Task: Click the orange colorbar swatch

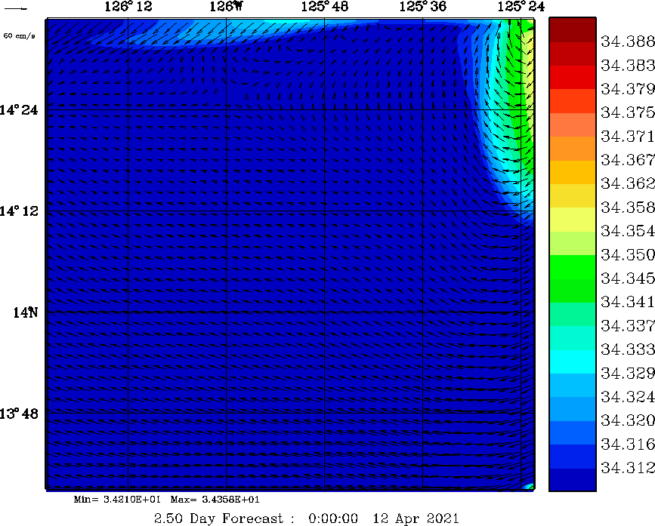Action: [x=573, y=149]
